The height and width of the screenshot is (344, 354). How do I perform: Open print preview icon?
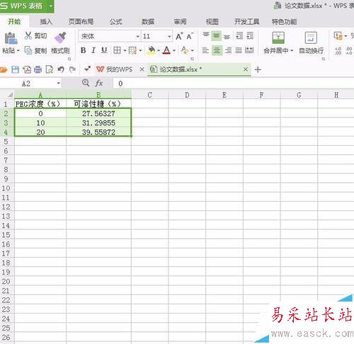(x=49, y=69)
